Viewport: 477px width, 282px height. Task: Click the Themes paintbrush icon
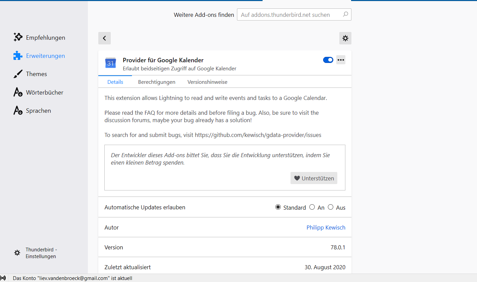pyautogui.click(x=18, y=74)
